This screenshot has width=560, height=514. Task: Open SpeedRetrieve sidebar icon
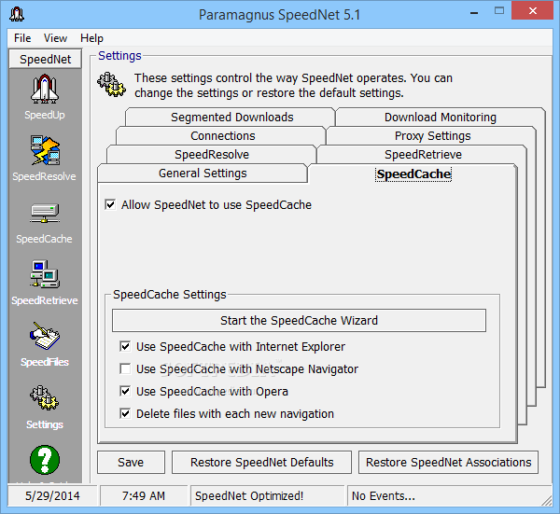[x=45, y=274]
